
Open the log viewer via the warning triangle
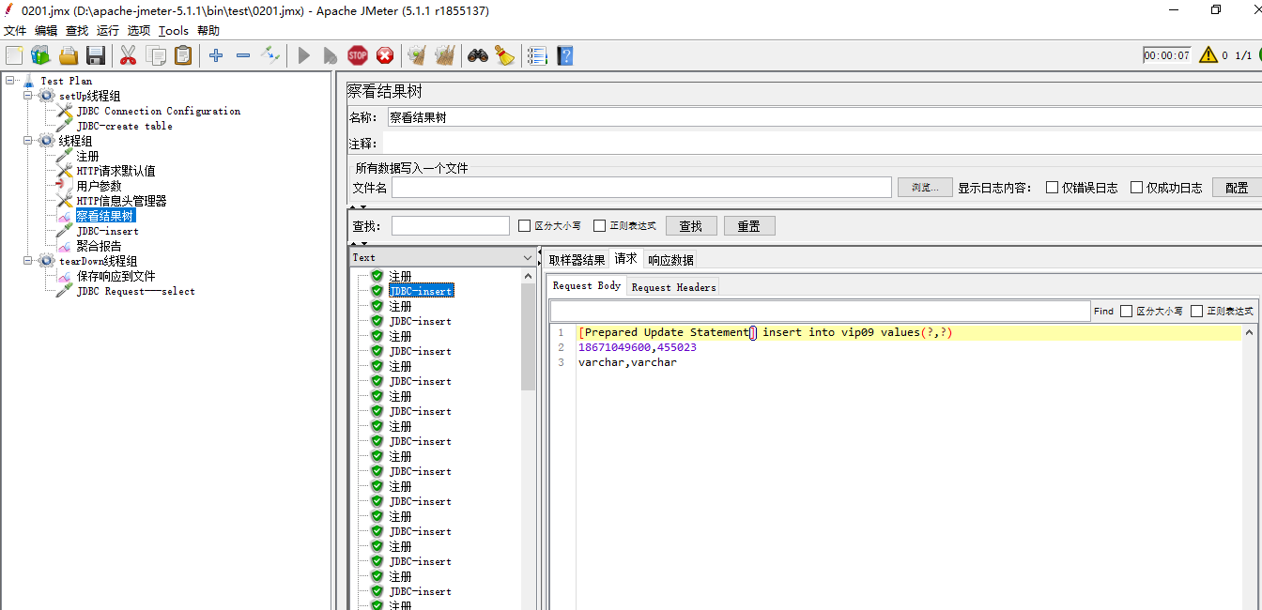click(1209, 53)
